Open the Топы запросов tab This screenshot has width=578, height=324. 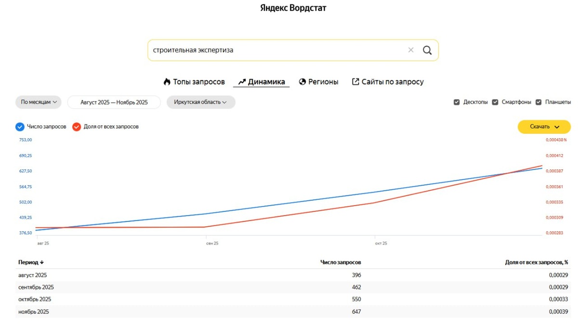[x=194, y=82]
